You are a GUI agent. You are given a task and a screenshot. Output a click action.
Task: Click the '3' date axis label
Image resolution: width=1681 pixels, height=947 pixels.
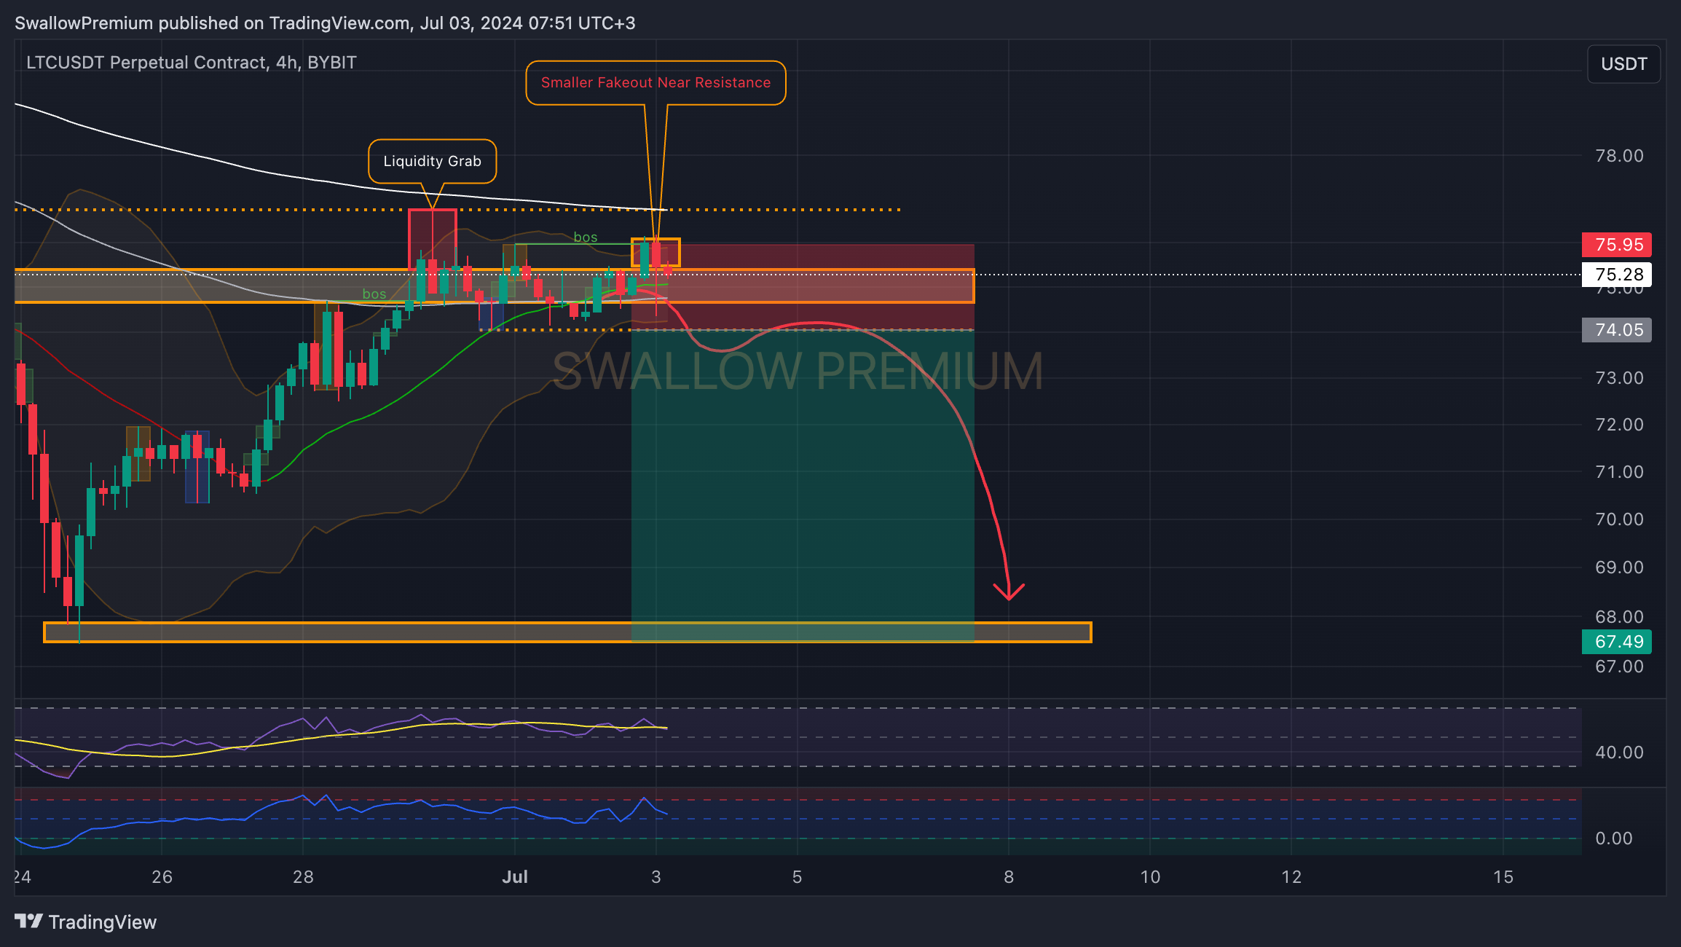(656, 877)
